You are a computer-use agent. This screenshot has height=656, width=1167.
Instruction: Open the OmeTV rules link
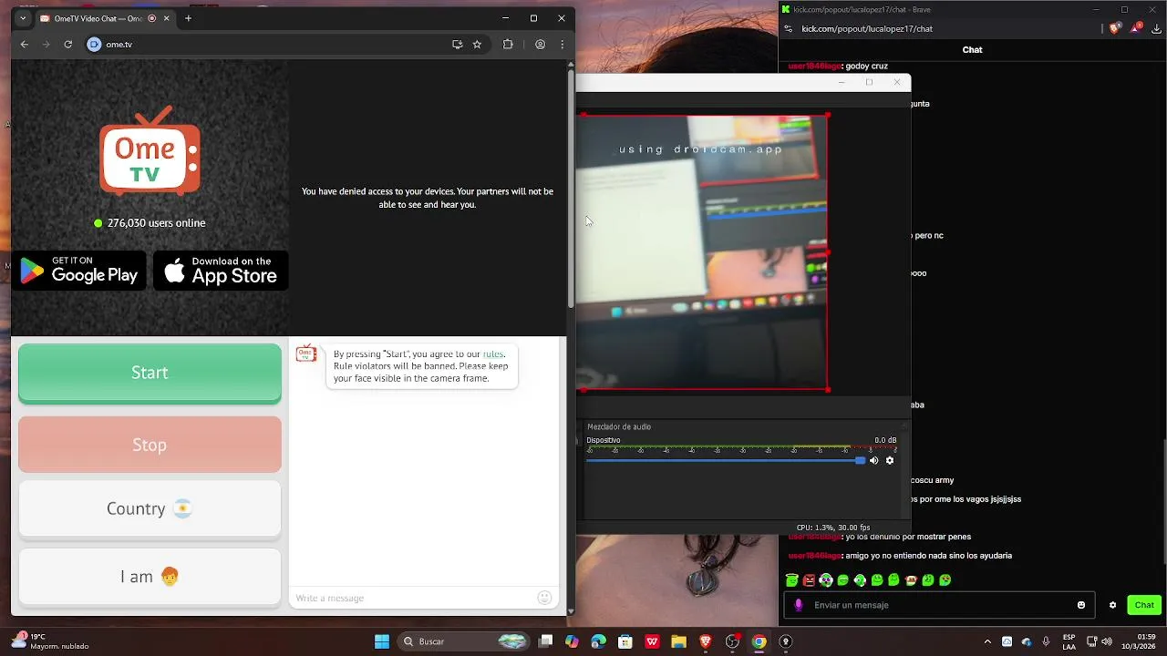click(492, 354)
